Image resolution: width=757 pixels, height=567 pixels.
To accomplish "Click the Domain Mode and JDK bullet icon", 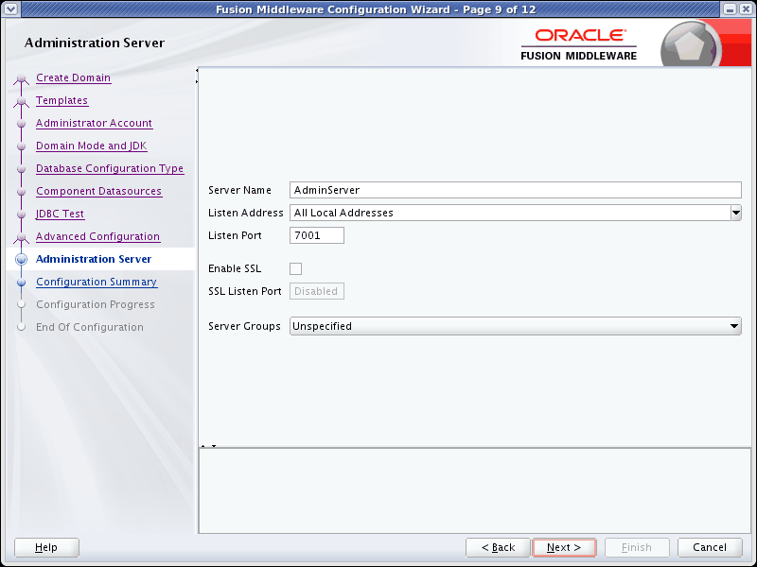I will point(21,146).
